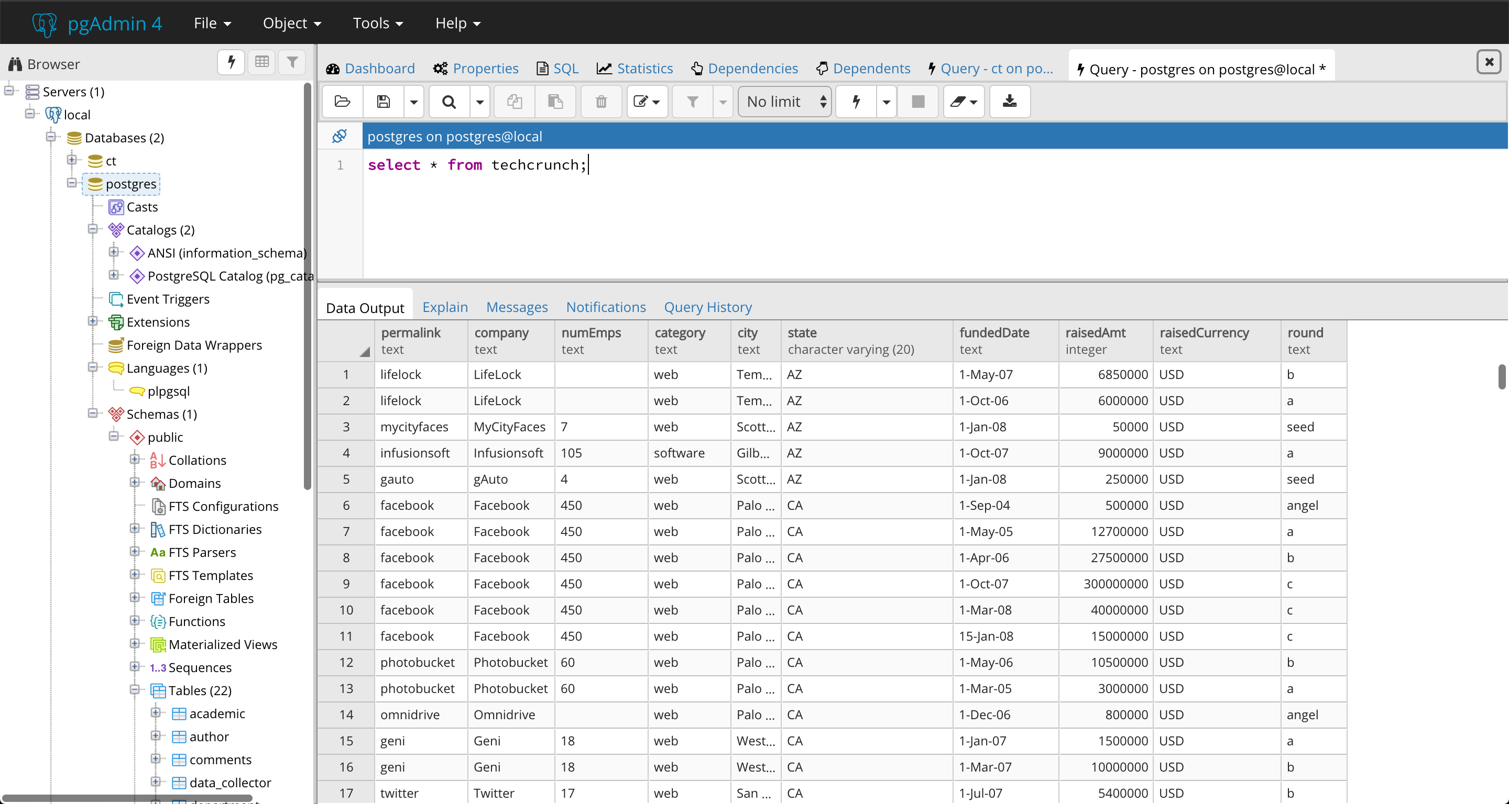Click the Save file icon in query toolbar
The image size is (1509, 804).
click(383, 100)
